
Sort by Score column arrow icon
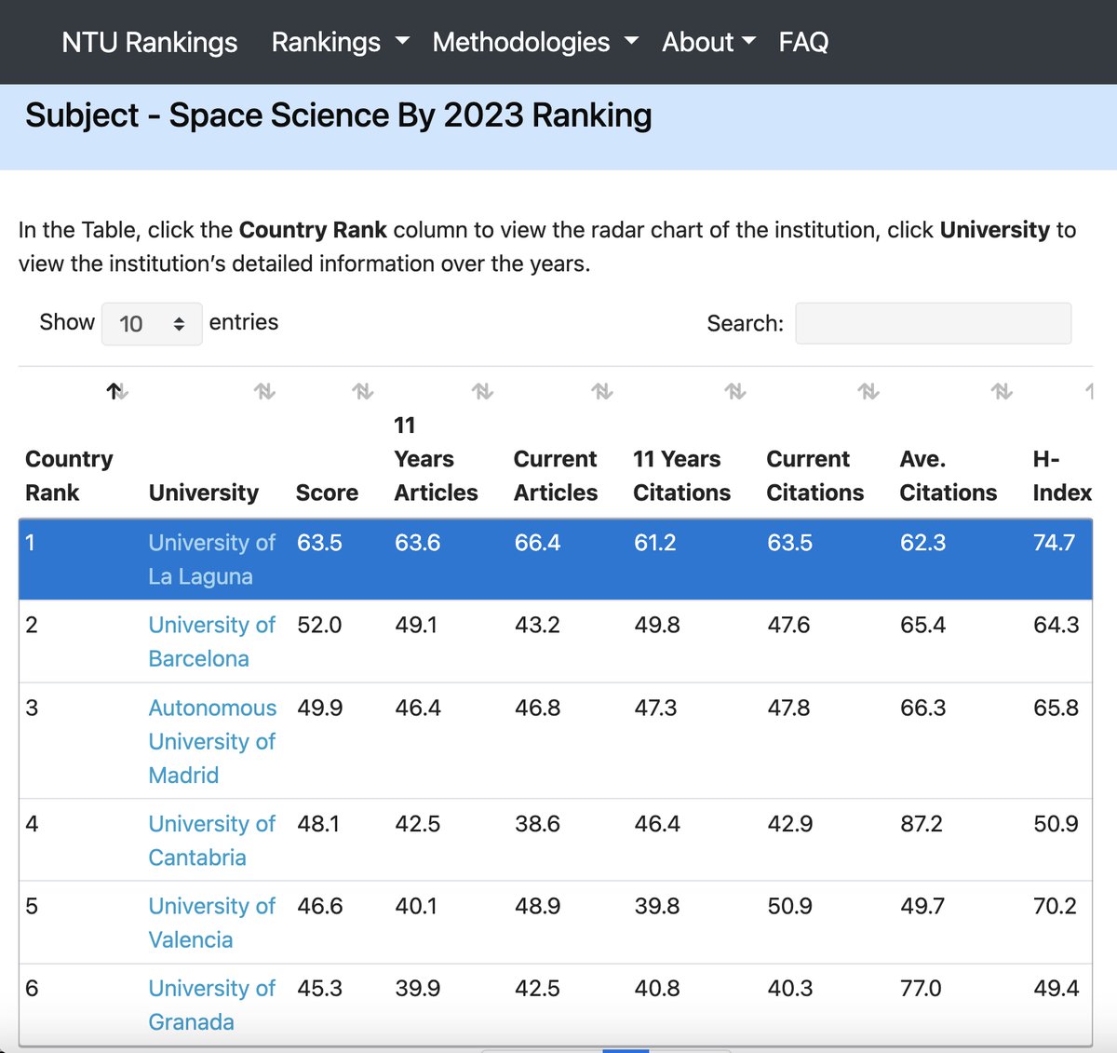pyautogui.click(x=362, y=392)
